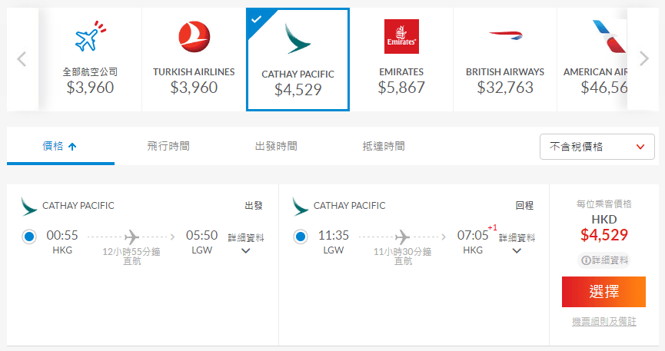Click the info icon beside 詳細資料 under the price
665x351 pixels.
click(586, 261)
